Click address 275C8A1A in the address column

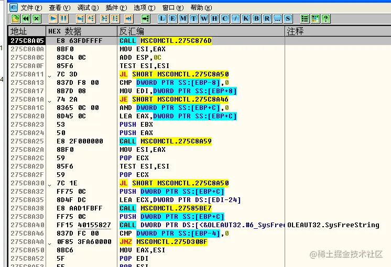click(x=27, y=99)
